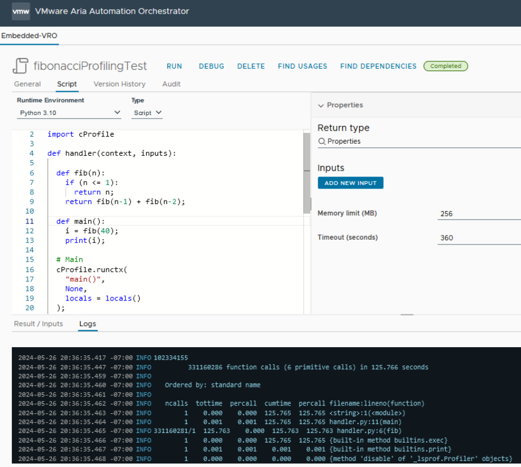
Task: Open the Version History tab
Action: click(119, 84)
